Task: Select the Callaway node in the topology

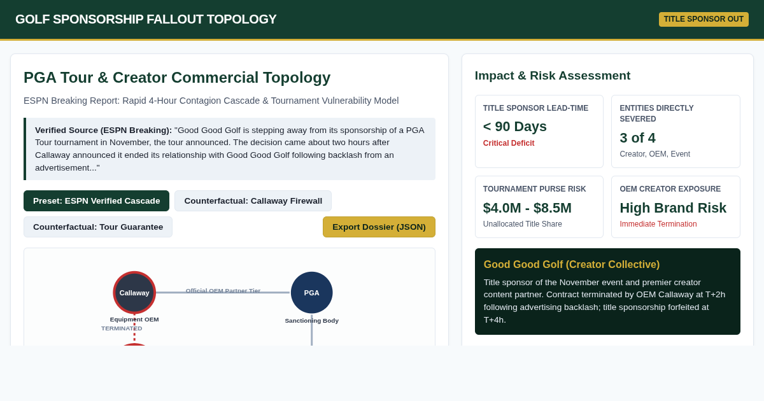Action: [x=134, y=293]
